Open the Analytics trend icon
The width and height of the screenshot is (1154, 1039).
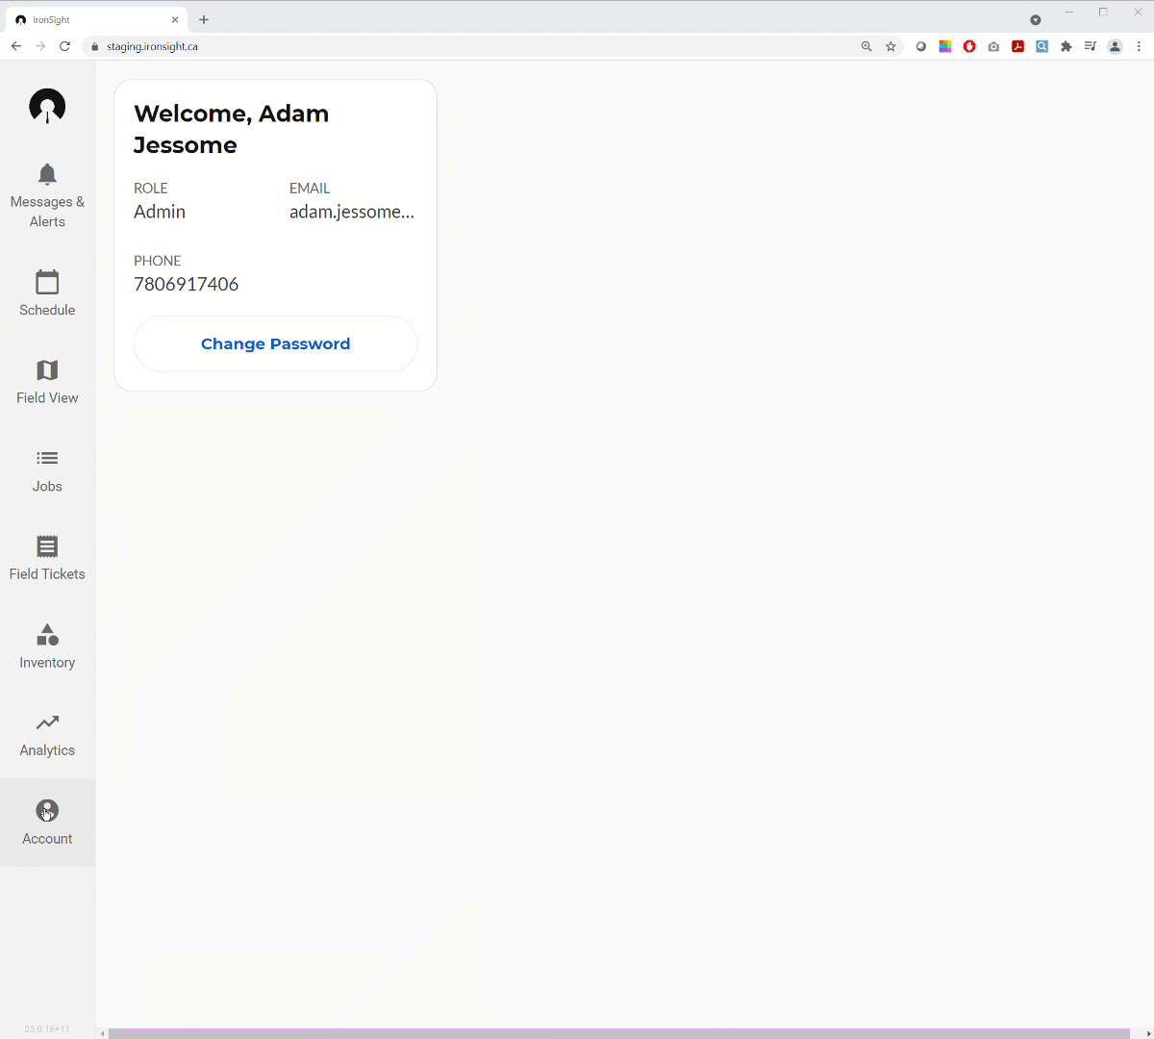pos(47,722)
